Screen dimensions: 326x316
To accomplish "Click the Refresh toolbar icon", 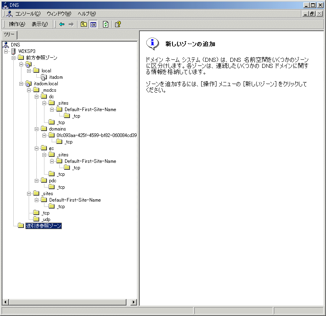I will pyautogui.click(x=105, y=24).
